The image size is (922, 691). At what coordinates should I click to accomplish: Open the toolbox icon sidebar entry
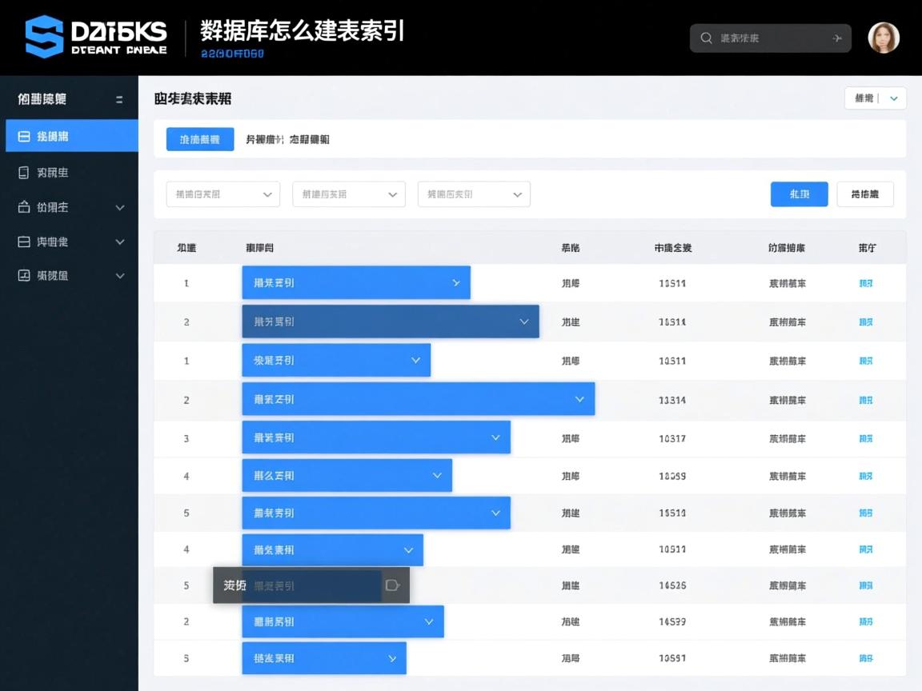point(22,206)
